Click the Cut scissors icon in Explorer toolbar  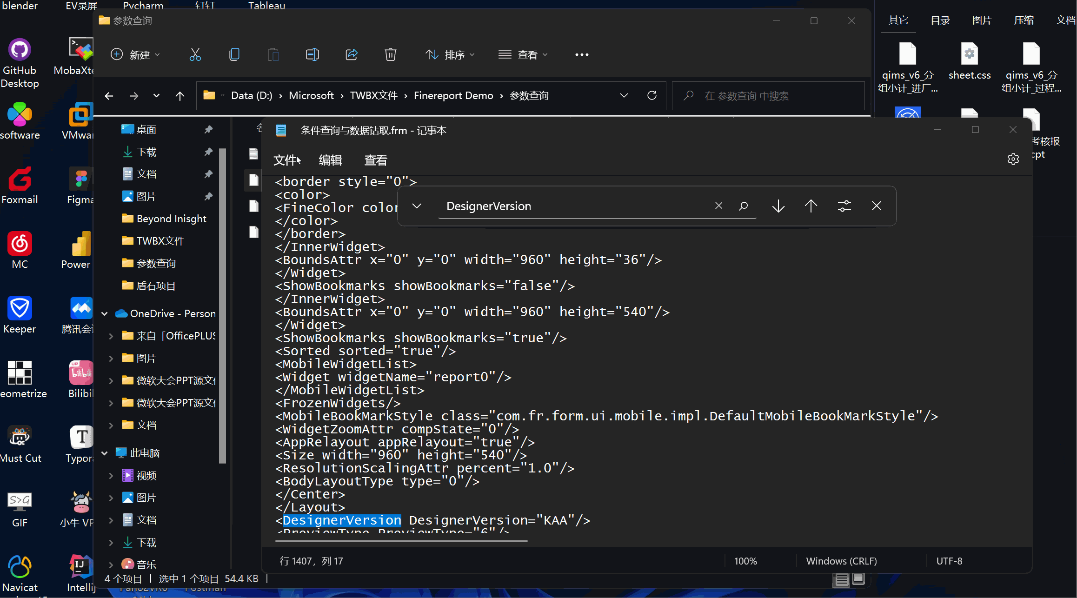click(x=195, y=55)
